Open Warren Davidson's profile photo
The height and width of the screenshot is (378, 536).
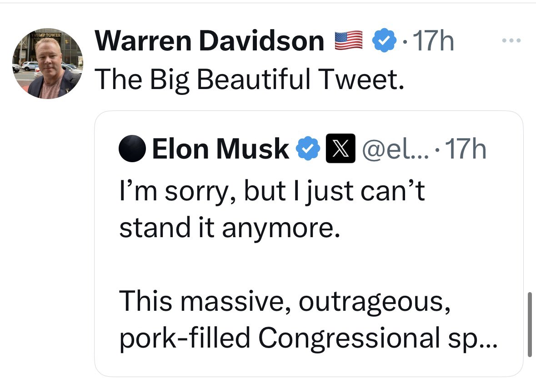click(47, 63)
